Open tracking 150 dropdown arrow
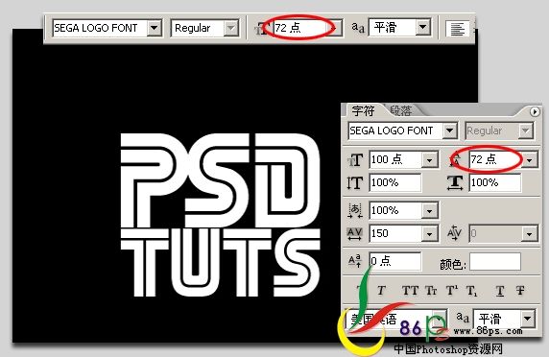549x357 pixels. coord(430,234)
